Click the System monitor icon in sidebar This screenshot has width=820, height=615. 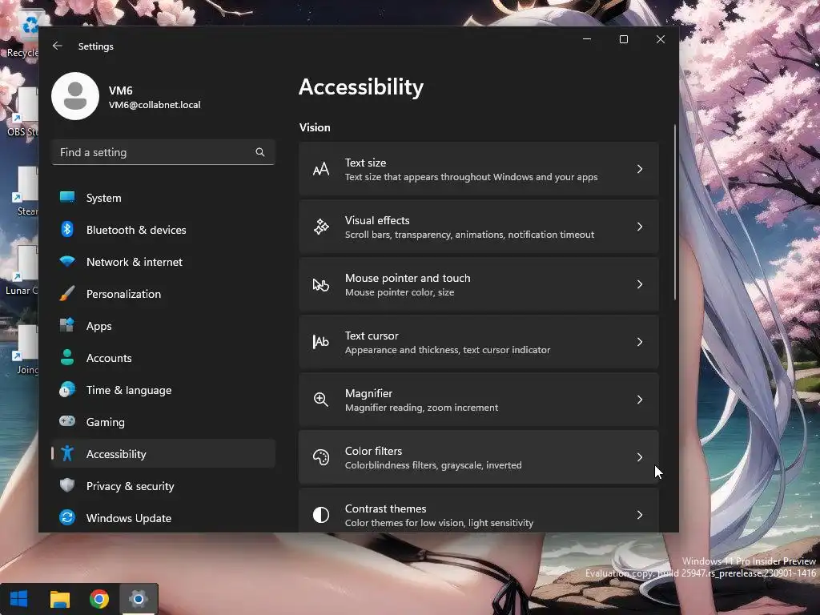pos(67,197)
